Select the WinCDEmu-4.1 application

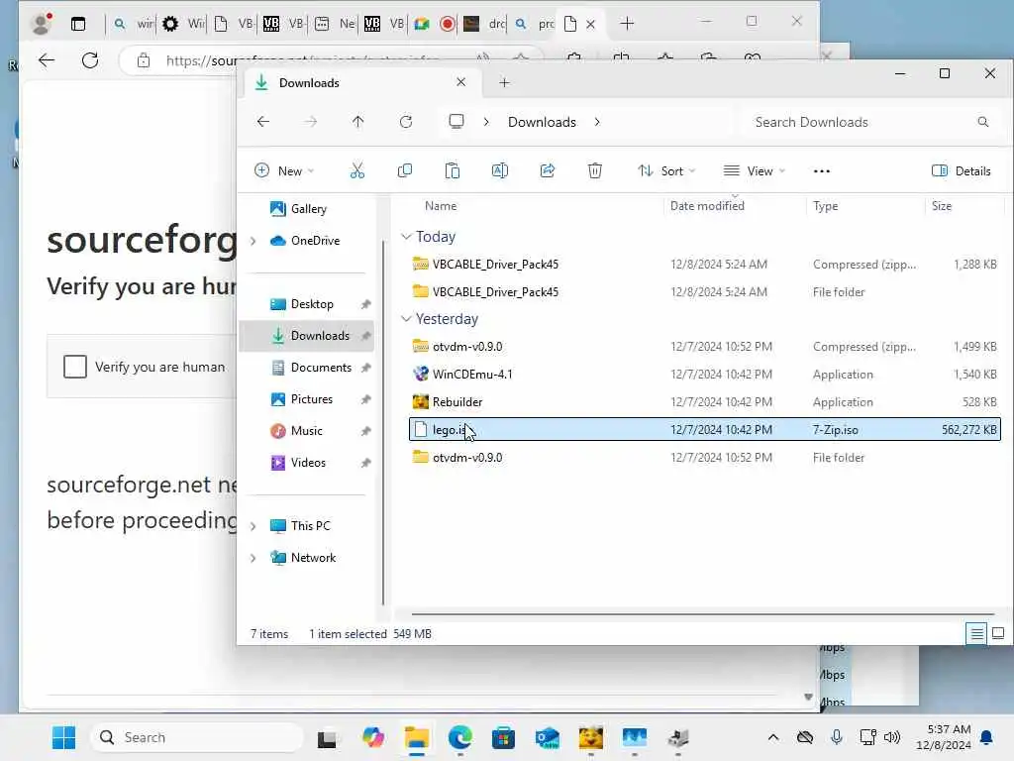(x=705, y=375)
